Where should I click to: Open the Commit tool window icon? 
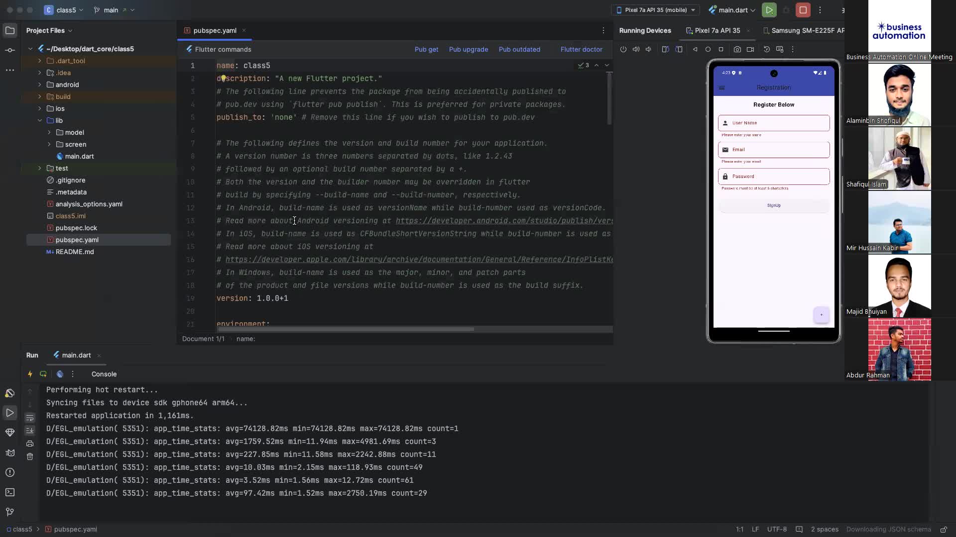click(10, 50)
